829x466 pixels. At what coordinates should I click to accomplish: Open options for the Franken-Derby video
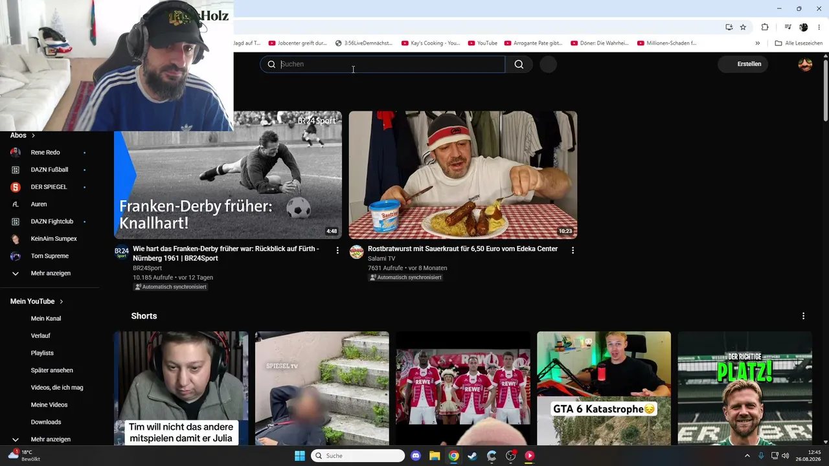click(337, 250)
